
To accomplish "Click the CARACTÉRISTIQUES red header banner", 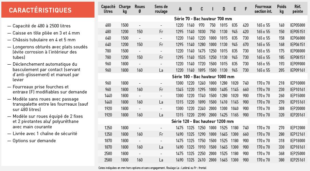I will pyautogui.click(x=48, y=10).
